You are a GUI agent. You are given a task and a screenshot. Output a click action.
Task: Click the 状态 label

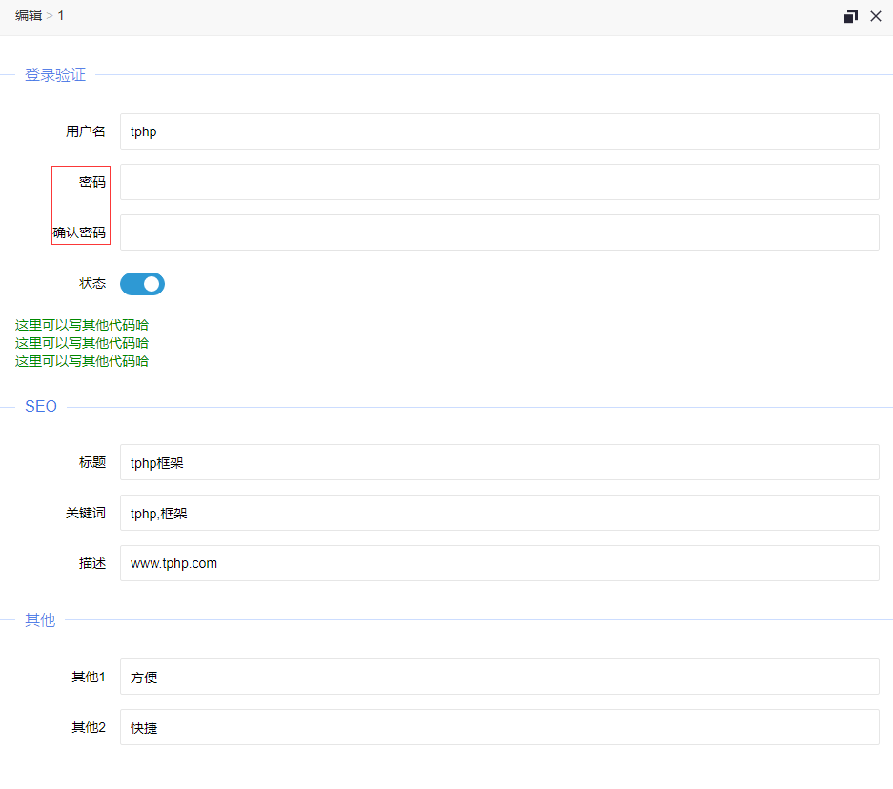pyautogui.click(x=92, y=284)
